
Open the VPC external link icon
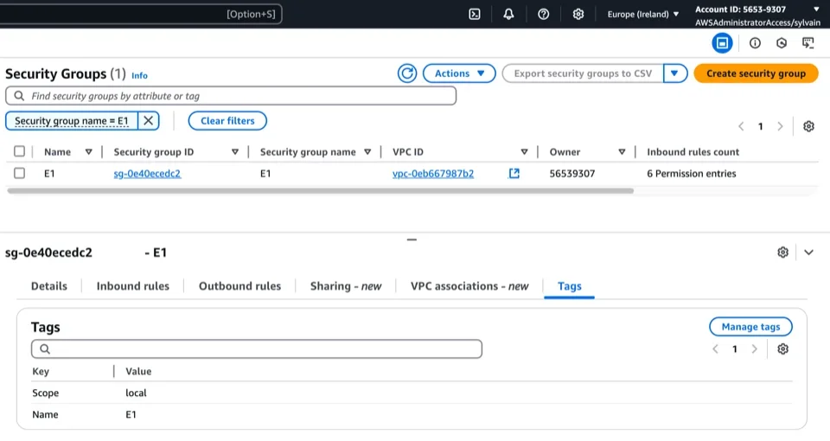coord(514,174)
